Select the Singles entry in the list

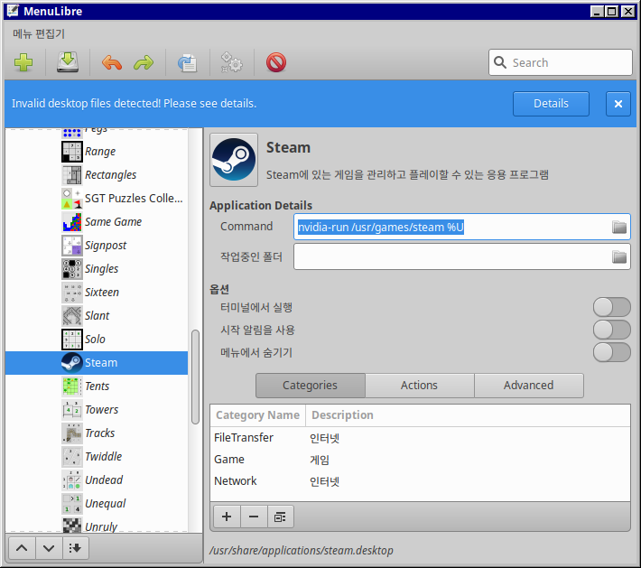click(x=97, y=269)
